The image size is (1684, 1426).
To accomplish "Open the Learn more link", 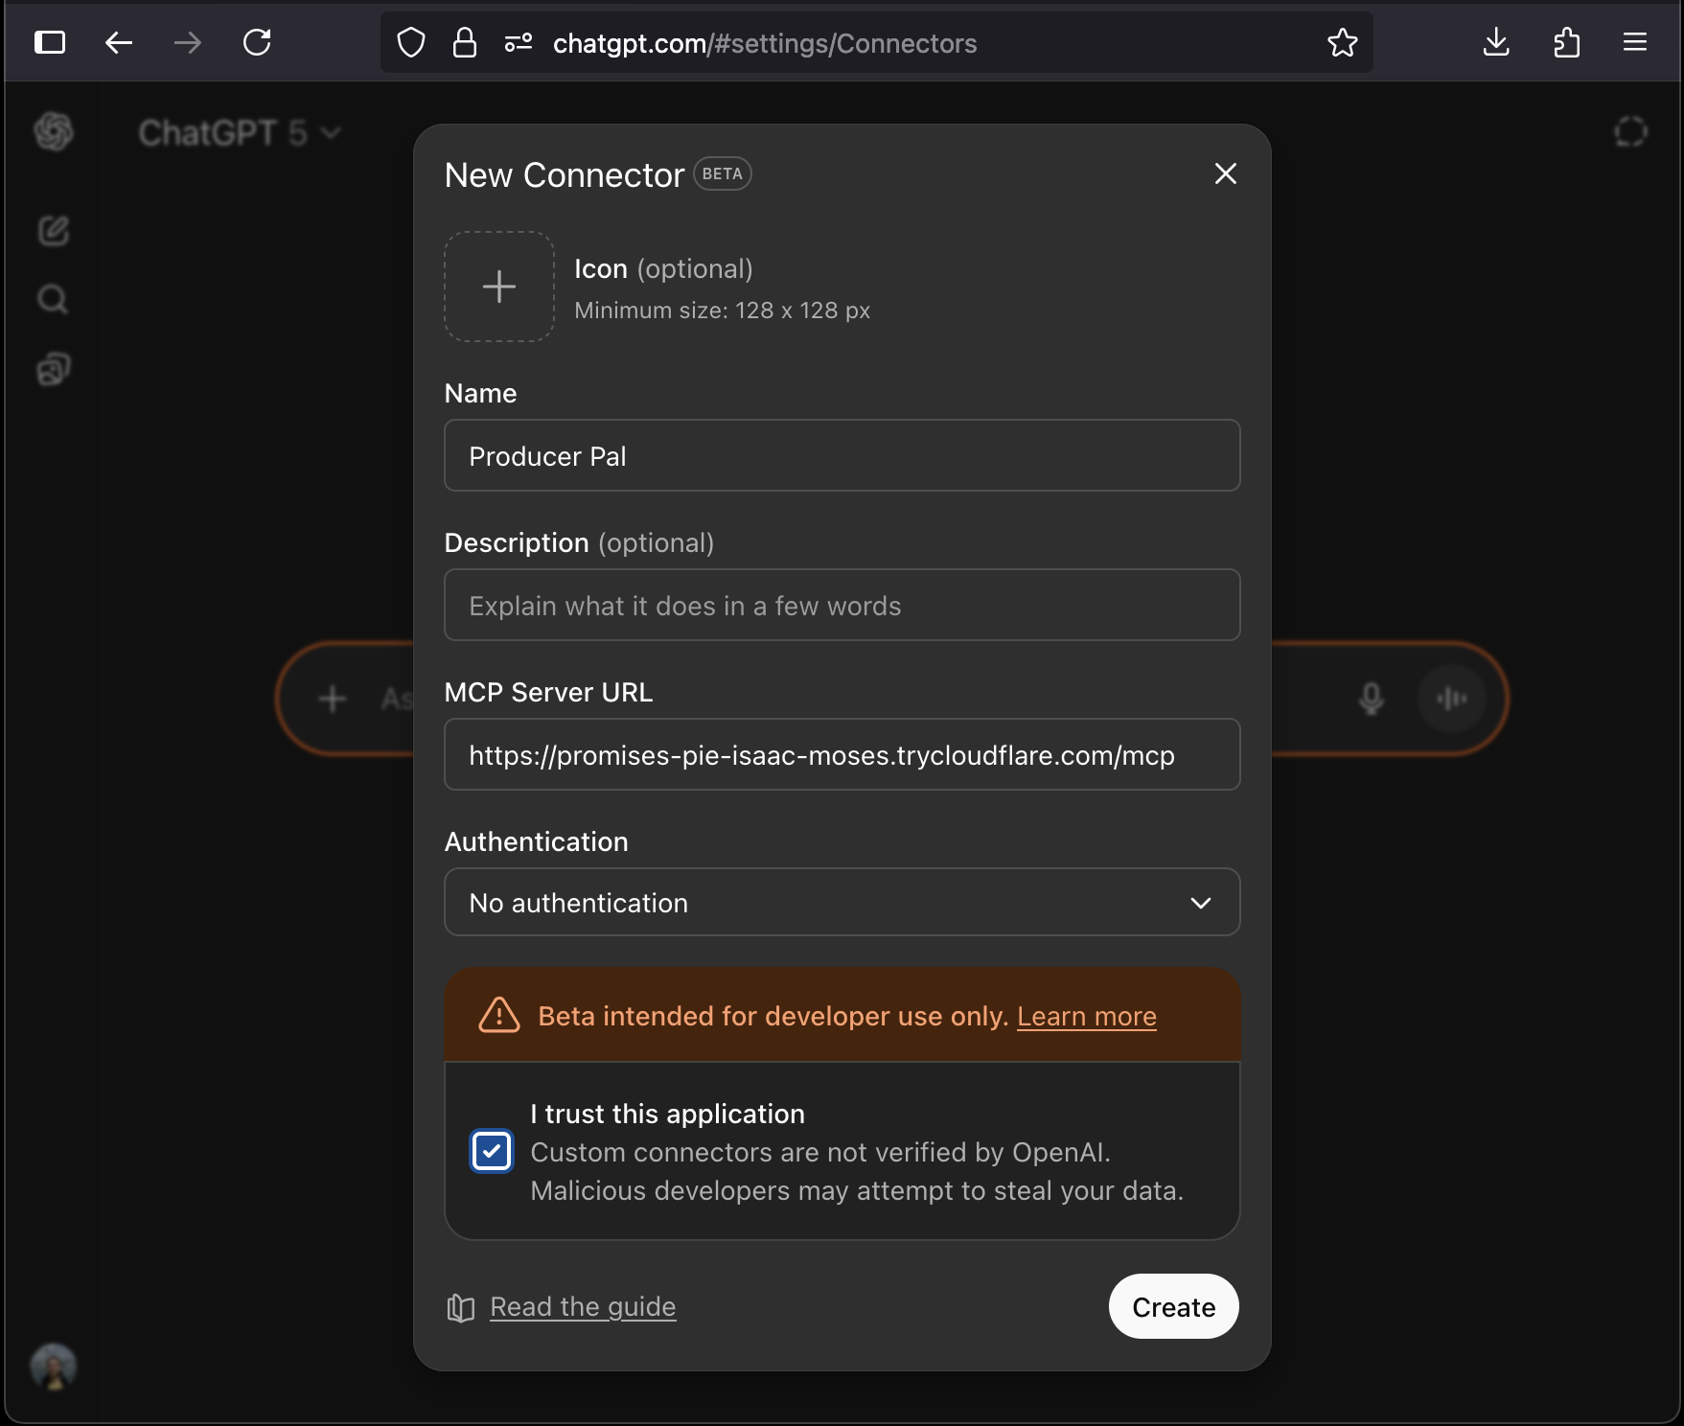I will tap(1086, 1016).
